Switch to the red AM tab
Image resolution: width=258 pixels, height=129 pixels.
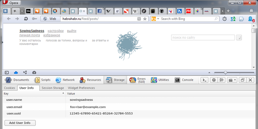tap(188, 11)
